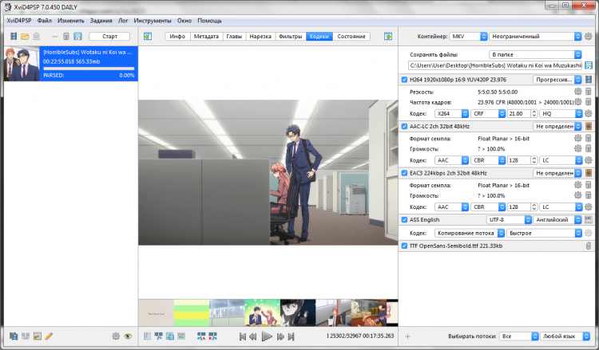The height and width of the screenshot is (350, 599).
Task: Click the save path browse icon
Action: pos(589,65)
